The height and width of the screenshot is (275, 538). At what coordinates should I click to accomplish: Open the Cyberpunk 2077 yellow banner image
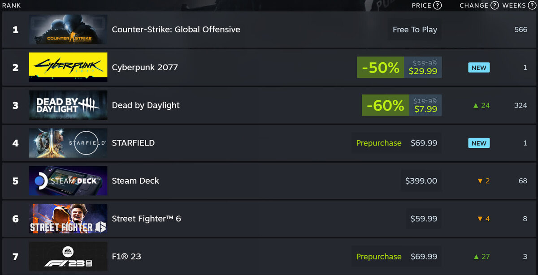pyautogui.click(x=68, y=67)
